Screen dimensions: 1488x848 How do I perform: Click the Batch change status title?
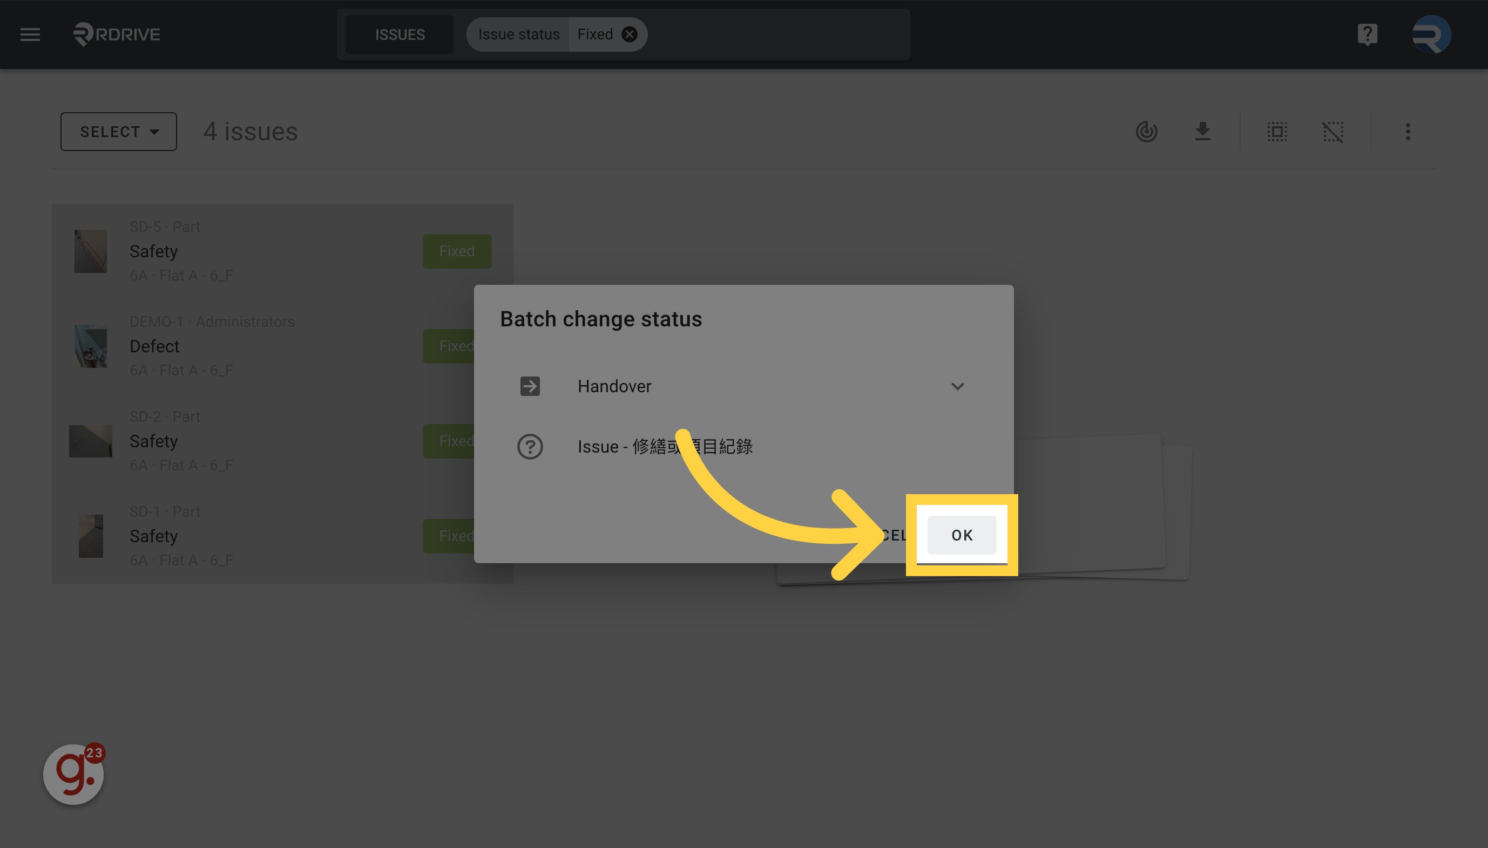[601, 319]
